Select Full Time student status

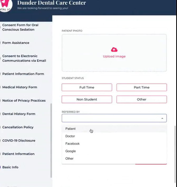click(87, 87)
